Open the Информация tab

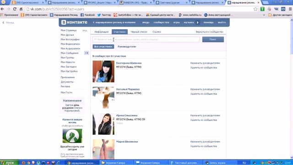(x=102, y=32)
